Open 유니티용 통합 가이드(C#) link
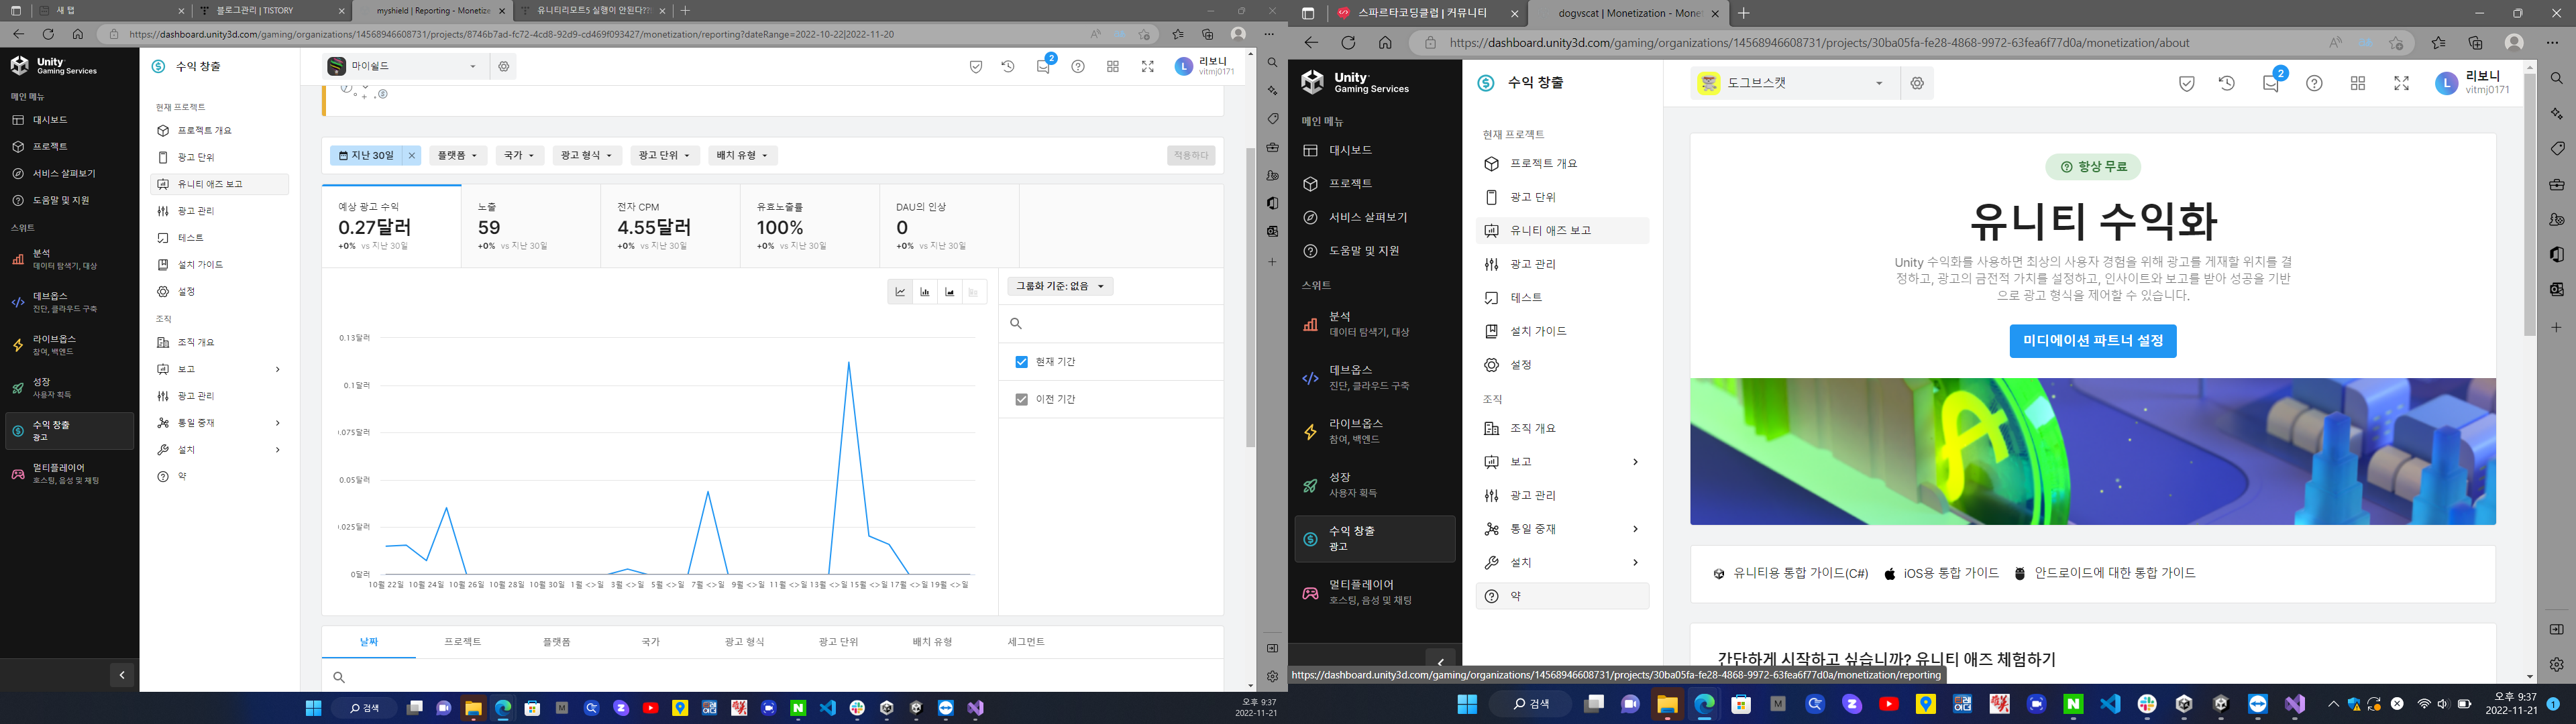This screenshot has height=724, width=2576. [x=1791, y=574]
